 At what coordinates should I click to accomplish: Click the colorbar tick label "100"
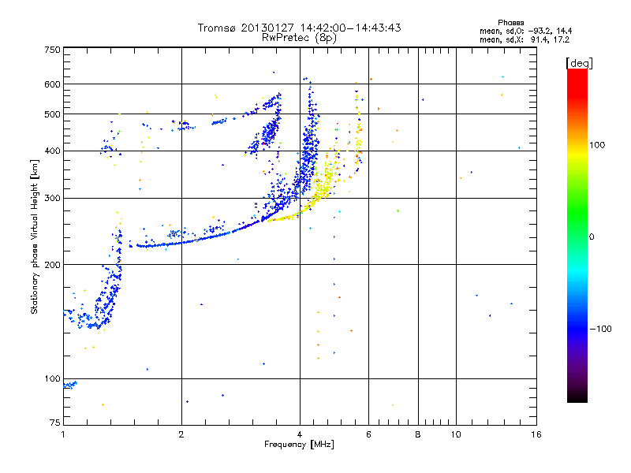[597, 145]
